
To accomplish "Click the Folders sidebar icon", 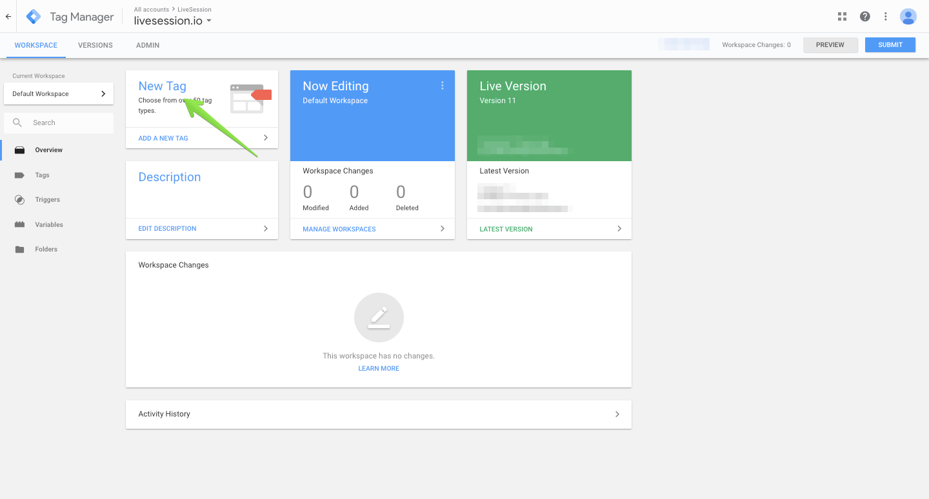I will pyautogui.click(x=20, y=249).
